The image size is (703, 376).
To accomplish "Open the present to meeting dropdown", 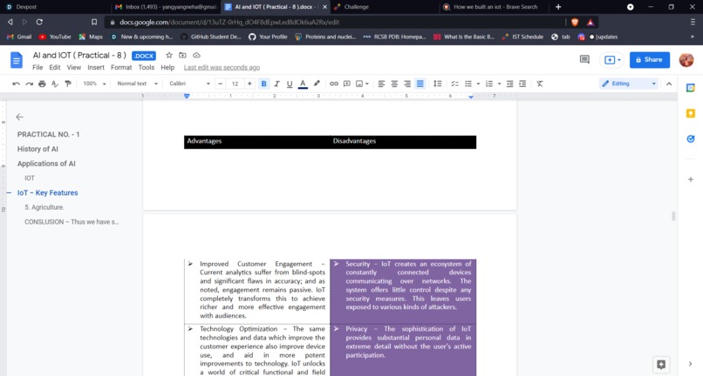I will 612,60.
